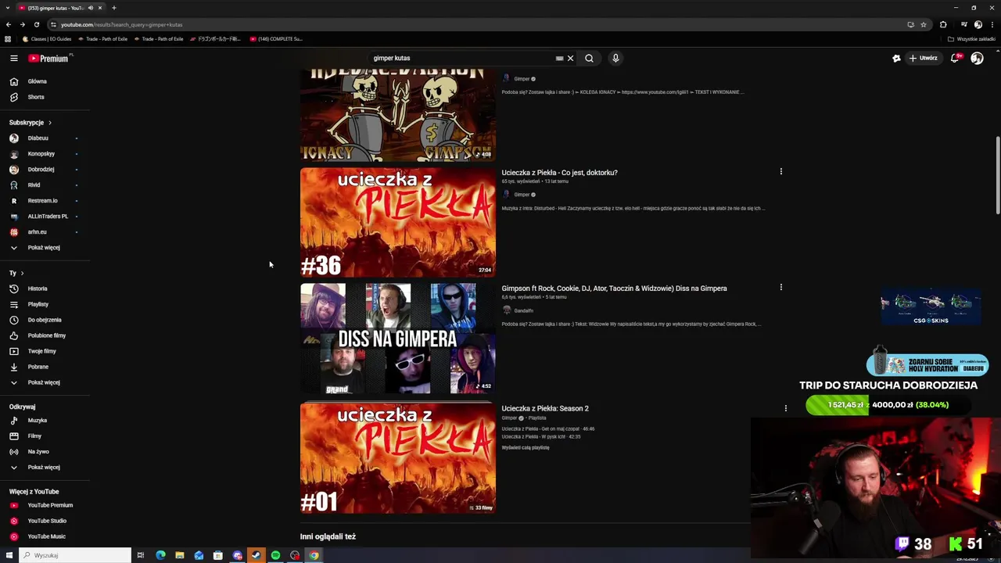This screenshot has height=563, width=1001.
Task: Open options menu for Diss na Gimpera video
Action: click(x=780, y=287)
